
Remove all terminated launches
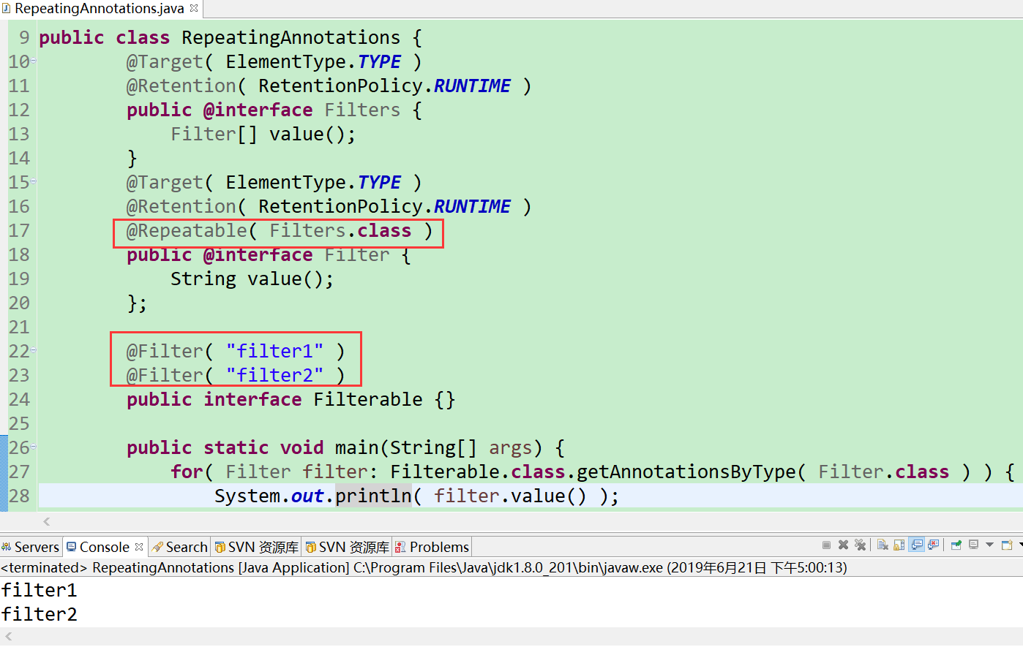click(861, 545)
